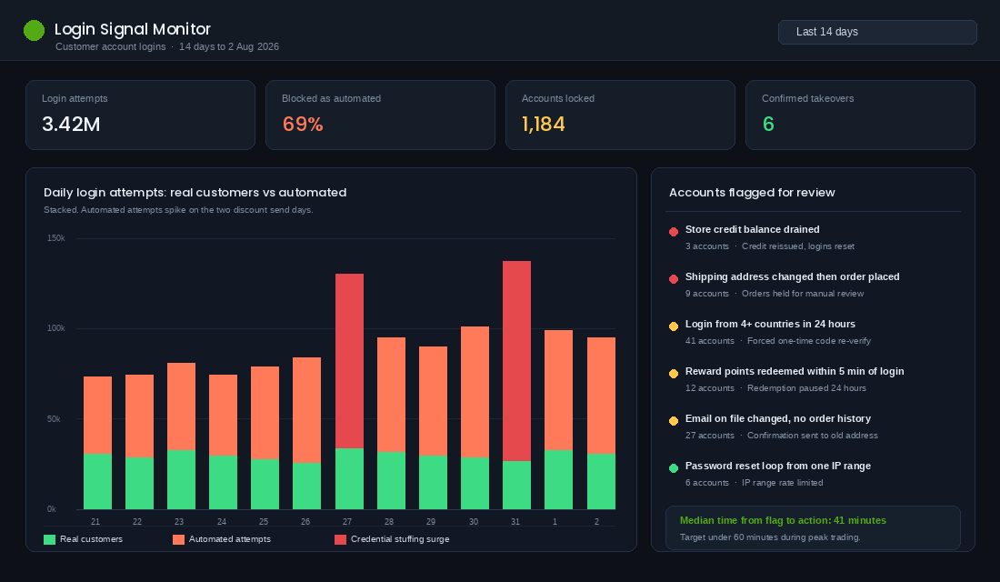Click the green real customers bar for day 23
Viewport: 1000px width, 582px height.
[x=181, y=480]
